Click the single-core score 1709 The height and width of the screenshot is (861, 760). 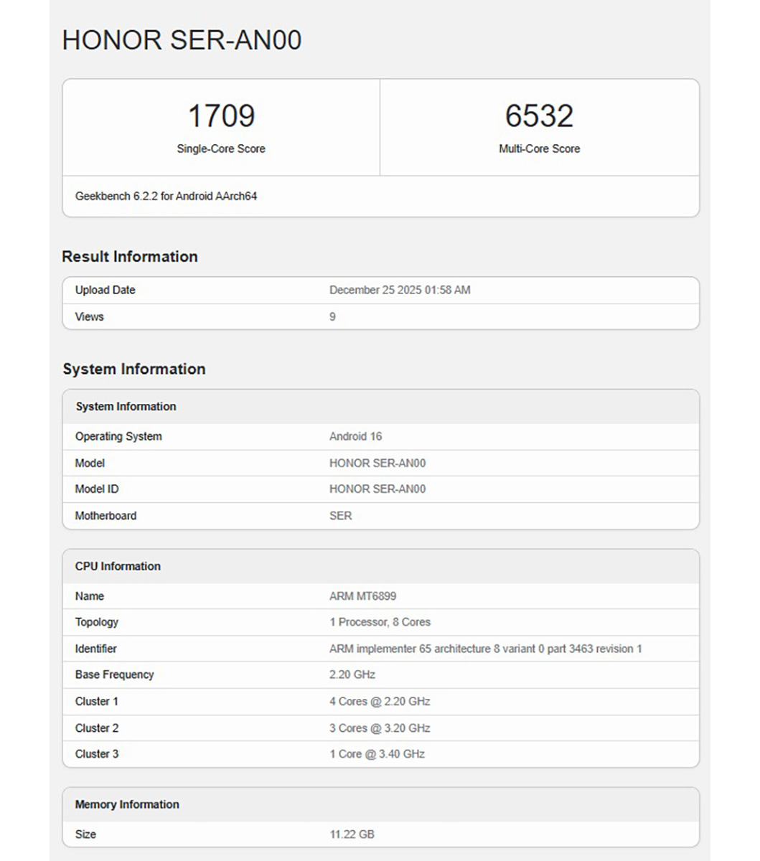(x=221, y=116)
